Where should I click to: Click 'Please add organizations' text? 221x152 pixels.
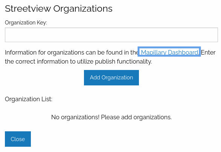[x=136, y=117]
